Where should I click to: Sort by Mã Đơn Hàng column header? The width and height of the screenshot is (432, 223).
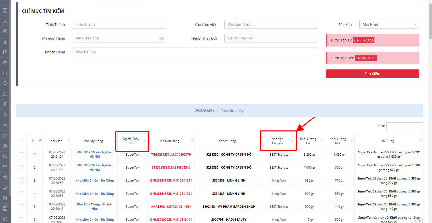pos(171,141)
